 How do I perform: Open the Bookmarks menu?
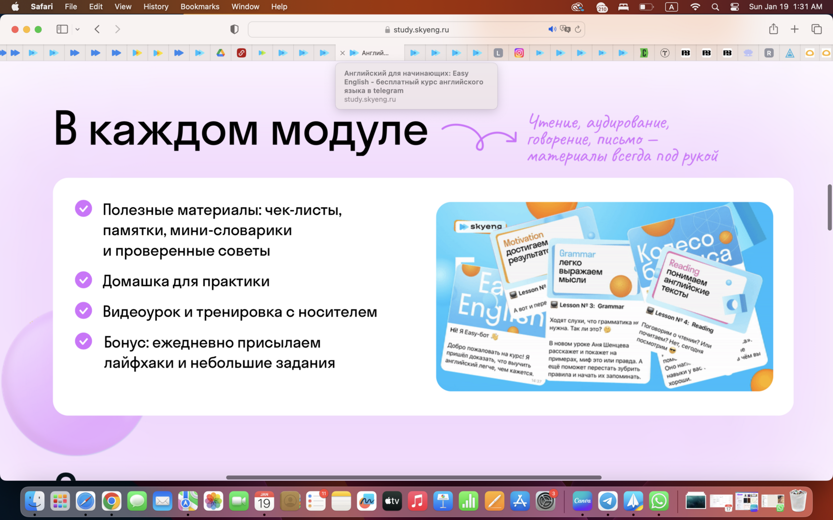(200, 6)
